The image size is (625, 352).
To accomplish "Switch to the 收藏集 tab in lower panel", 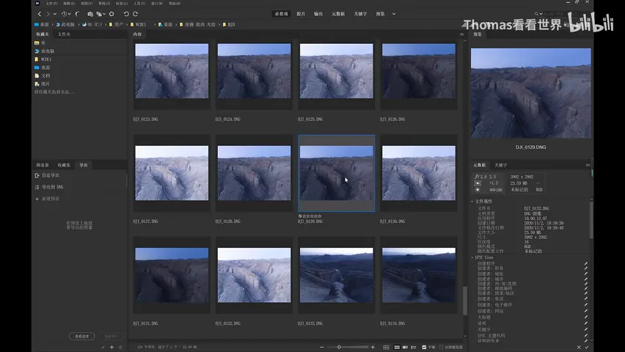I will [64, 165].
